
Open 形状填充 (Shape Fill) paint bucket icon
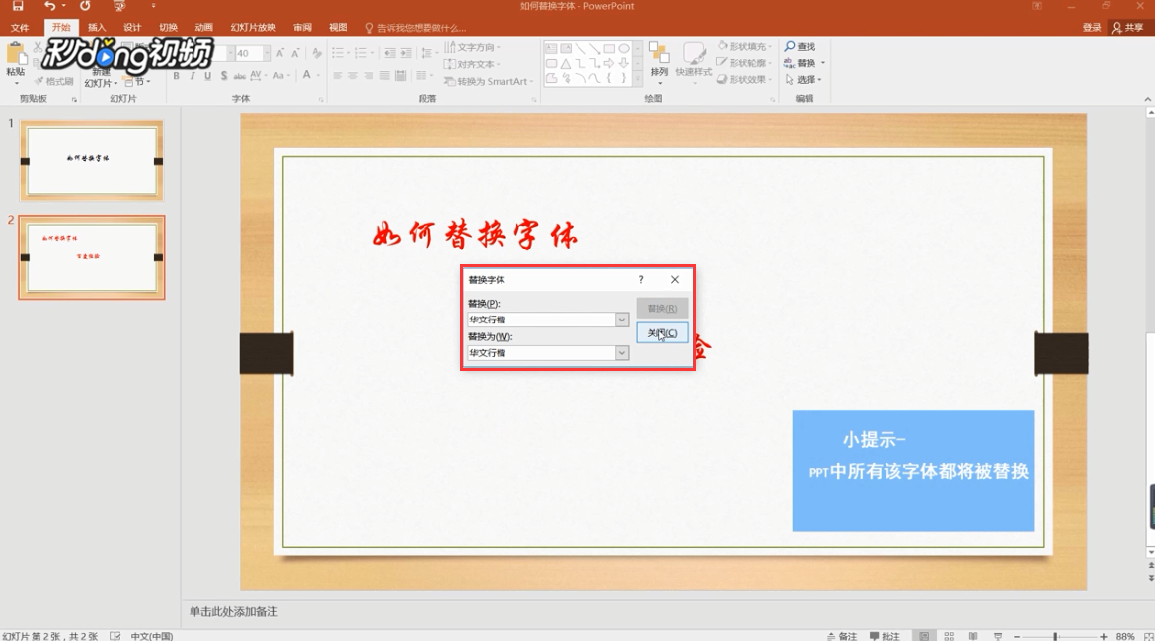[x=722, y=46]
